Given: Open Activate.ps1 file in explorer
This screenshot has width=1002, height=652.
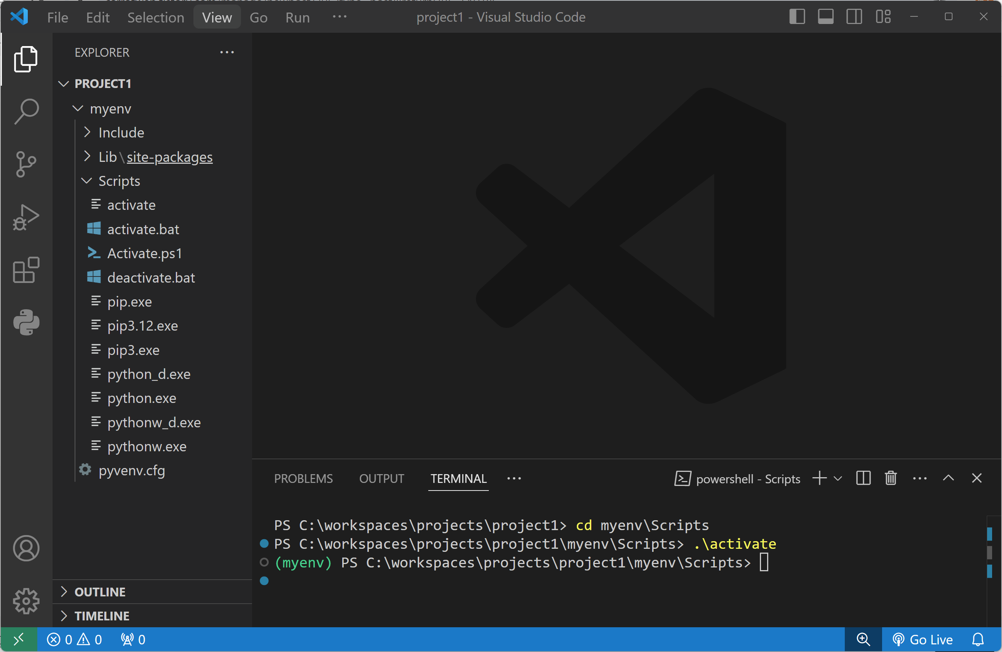Looking at the screenshot, I should point(144,254).
